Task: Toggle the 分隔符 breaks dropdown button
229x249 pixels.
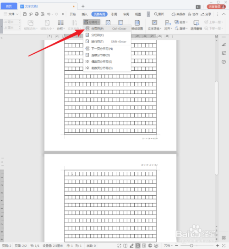Action: pyautogui.click(x=92, y=22)
